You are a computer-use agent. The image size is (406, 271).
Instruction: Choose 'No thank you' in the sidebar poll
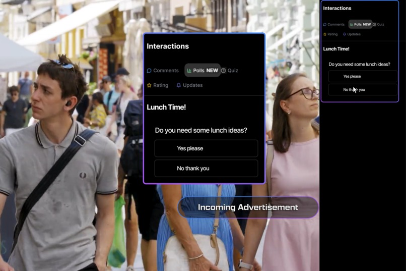tap(363, 90)
